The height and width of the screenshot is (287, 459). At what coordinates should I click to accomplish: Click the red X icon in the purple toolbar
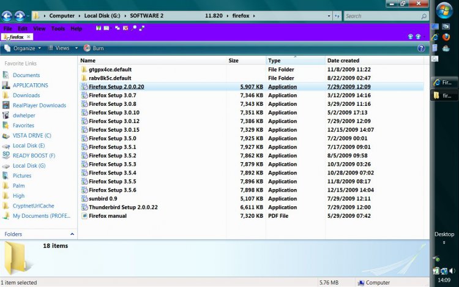coord(125,28)
